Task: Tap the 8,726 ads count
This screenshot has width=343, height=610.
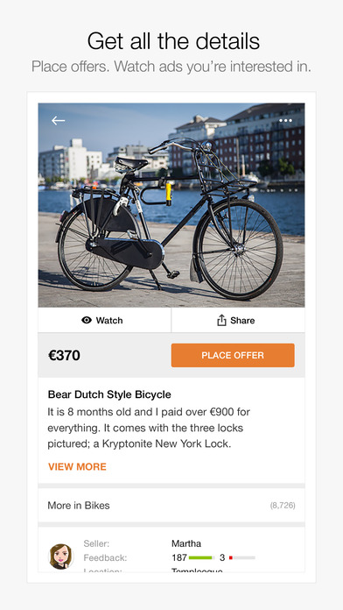Action: 283,506
